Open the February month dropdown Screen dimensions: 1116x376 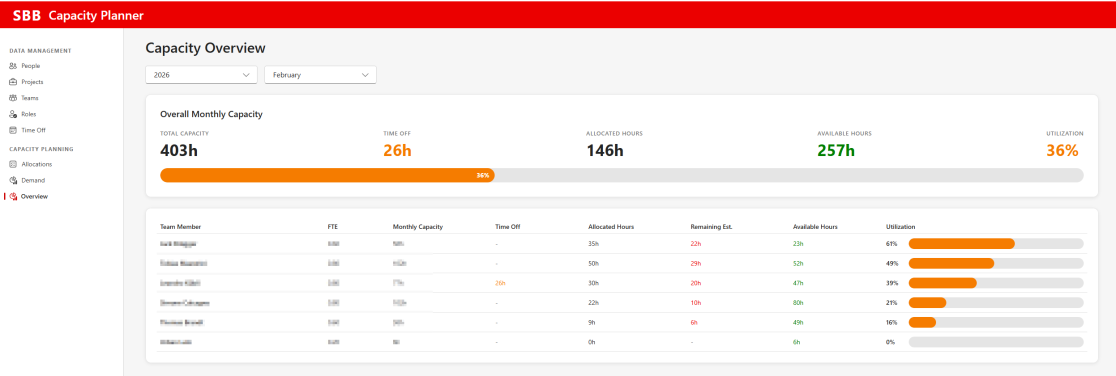(320, 75)
